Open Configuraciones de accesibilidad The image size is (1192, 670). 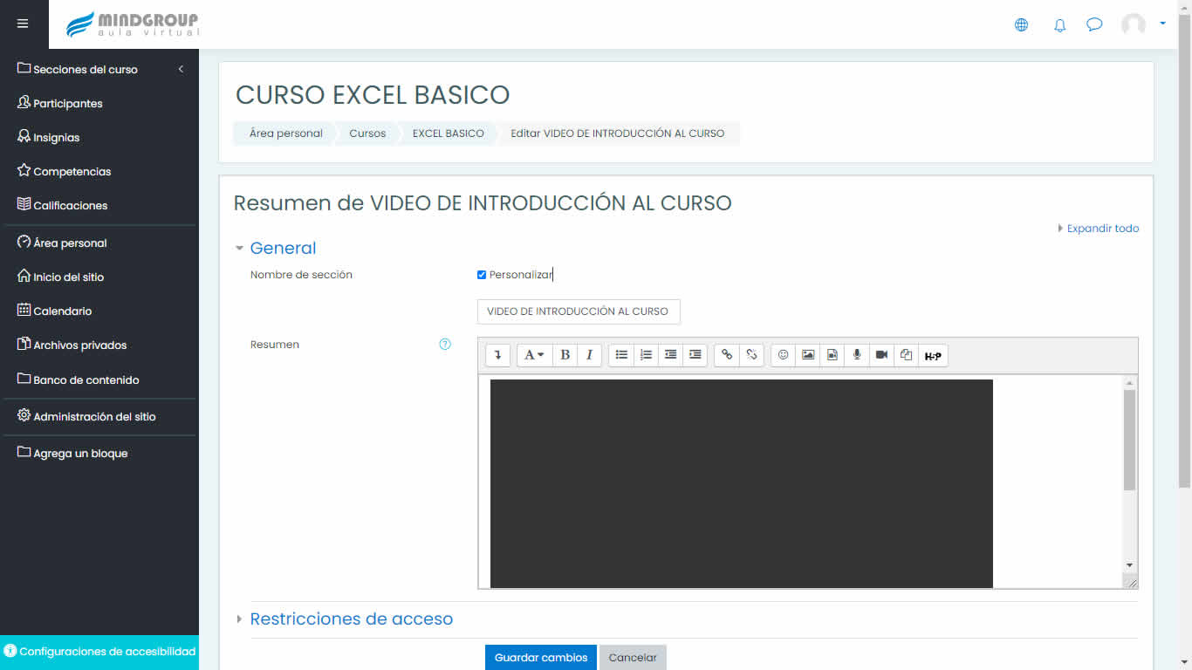(x=99, y=651)
